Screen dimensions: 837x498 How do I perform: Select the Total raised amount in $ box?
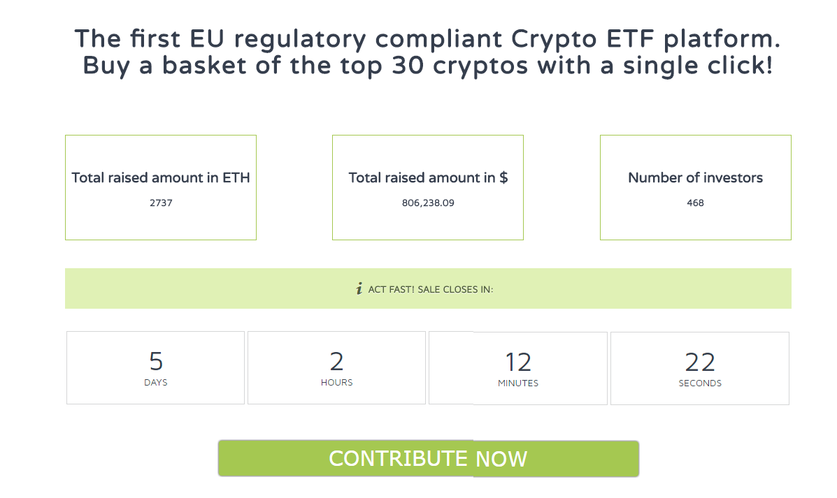pos(427,188)
